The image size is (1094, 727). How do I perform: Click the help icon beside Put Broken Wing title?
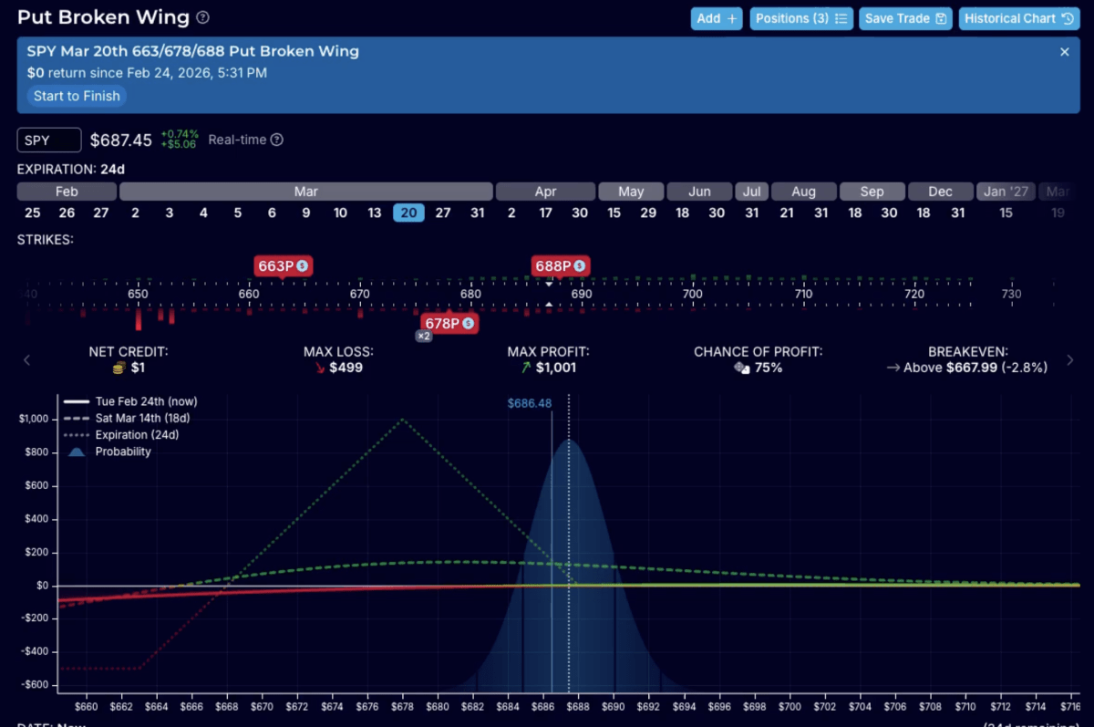click(202, 17)
